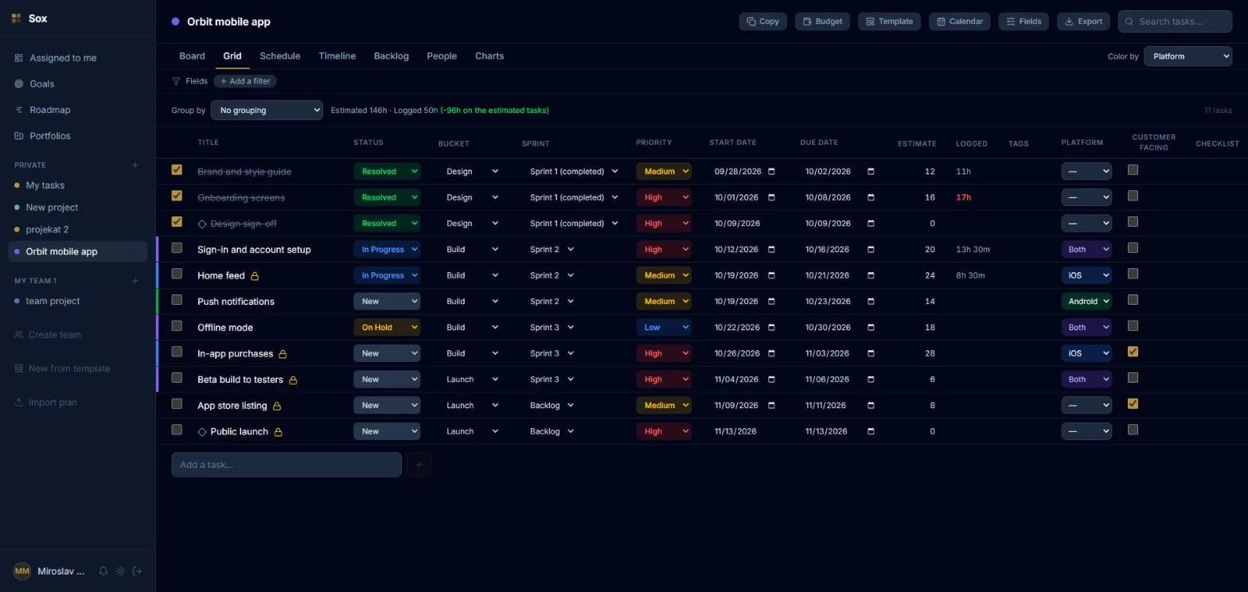Screen dimensions: 1248x592
Task: Switch to the Board tab
Action: (192, 56)
